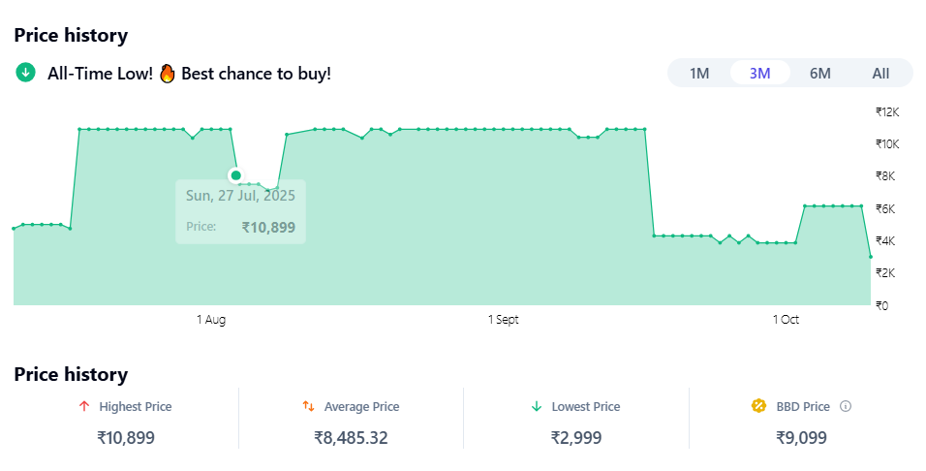Click the ₹2,999 lowest price value
Viewport: 926px width, 471px height.
click(576, 438)
